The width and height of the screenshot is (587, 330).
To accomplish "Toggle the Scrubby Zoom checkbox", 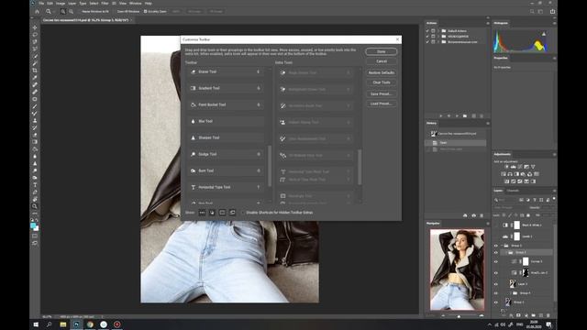I will point(146,12).
